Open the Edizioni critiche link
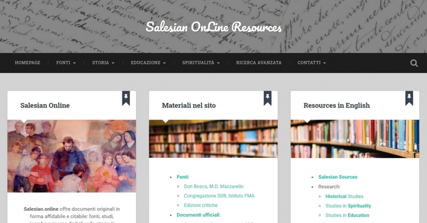427x223 pixels. [x=201, y=206]
